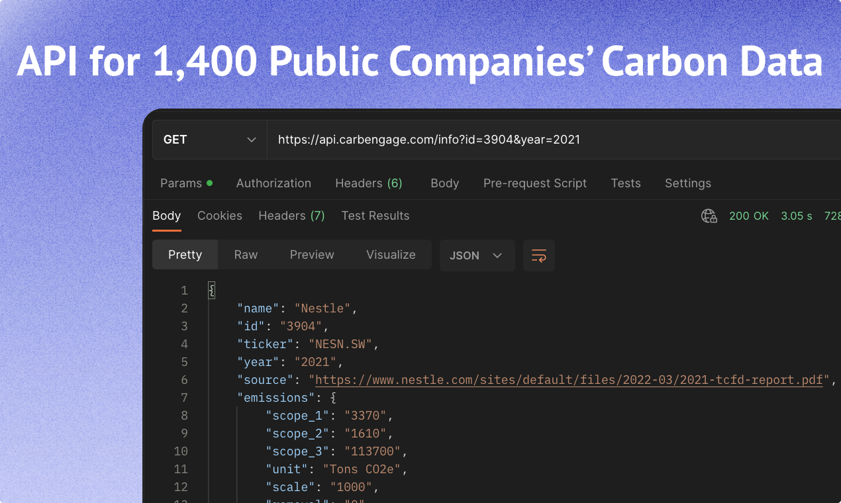Click the 3.05 s response time
The height and width of the screenshot is (503, 841).
(x=797, y=216)
